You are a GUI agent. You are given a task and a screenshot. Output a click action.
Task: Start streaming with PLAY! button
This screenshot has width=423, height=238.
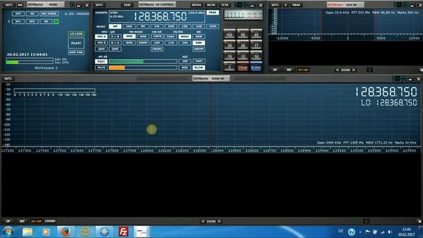76,43
